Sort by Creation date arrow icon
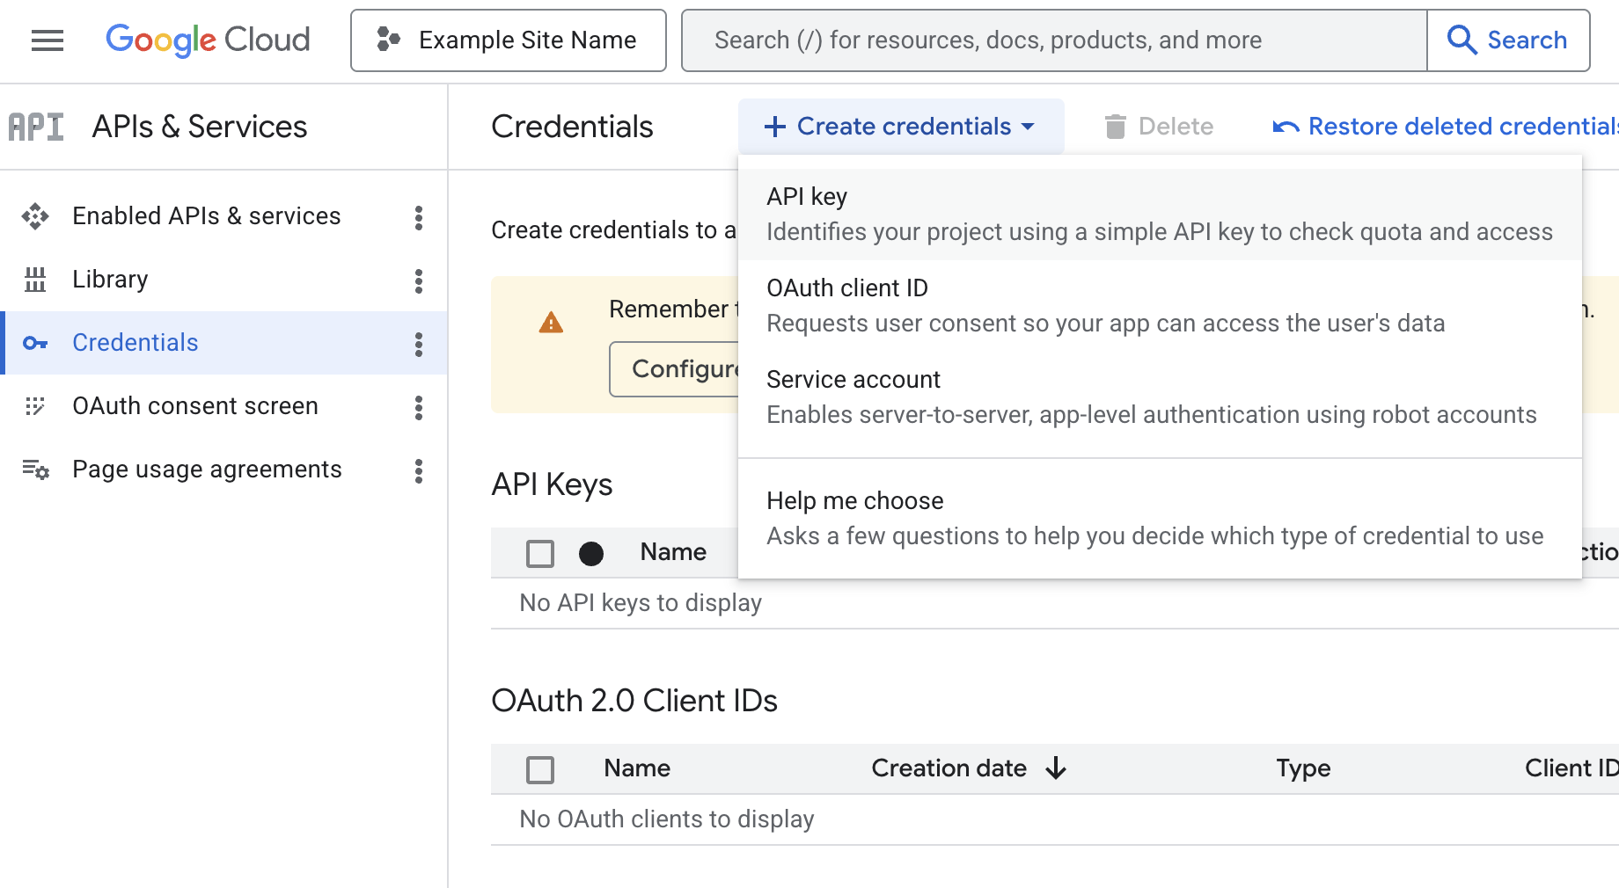Screen dimensions: 1619x888 [x=1056, y=768]
